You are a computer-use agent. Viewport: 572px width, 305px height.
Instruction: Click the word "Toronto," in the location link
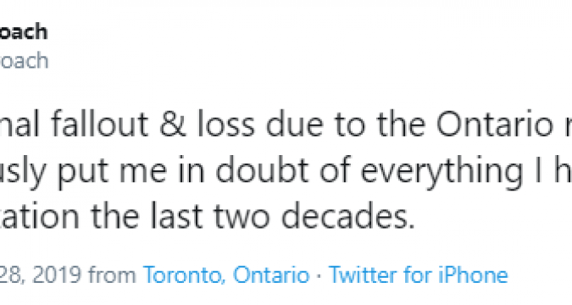click(184, 274)
